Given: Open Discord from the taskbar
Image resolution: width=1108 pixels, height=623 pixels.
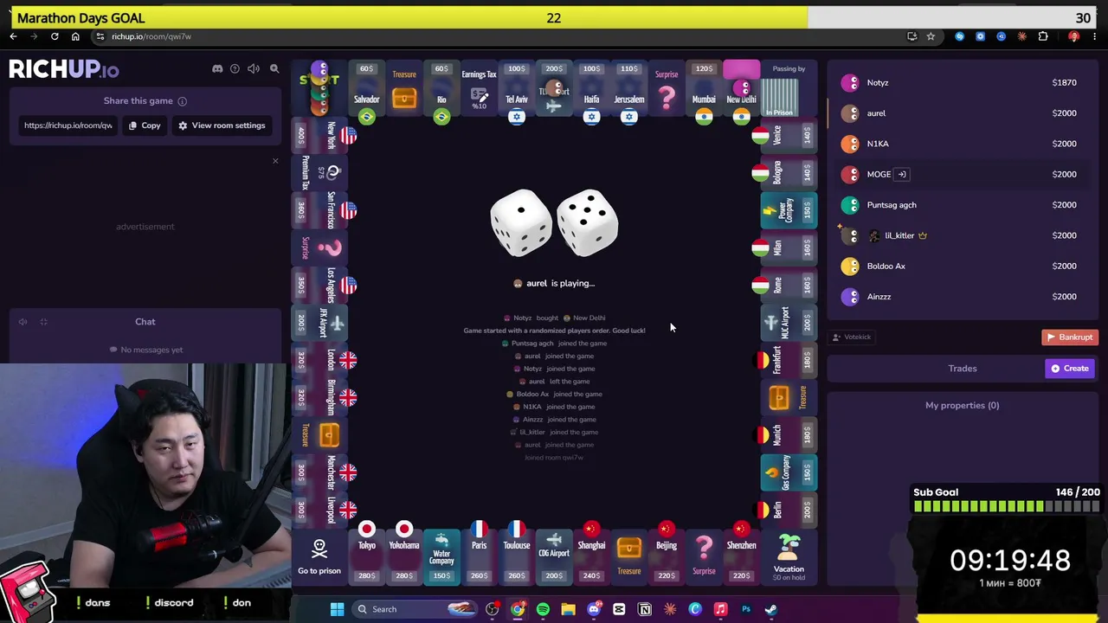Looking at the screenshot, I should pos(594,609).
